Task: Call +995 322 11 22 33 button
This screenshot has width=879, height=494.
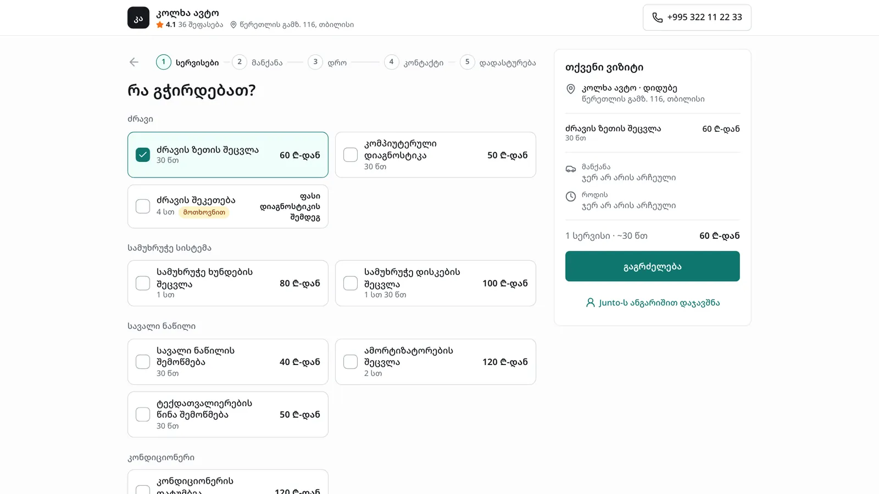Action: pyautogui.click(x=697, y=18)
